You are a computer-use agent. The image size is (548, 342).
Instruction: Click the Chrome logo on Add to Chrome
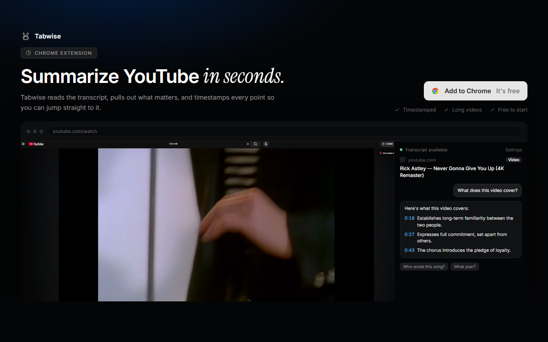tap(435, 91)
